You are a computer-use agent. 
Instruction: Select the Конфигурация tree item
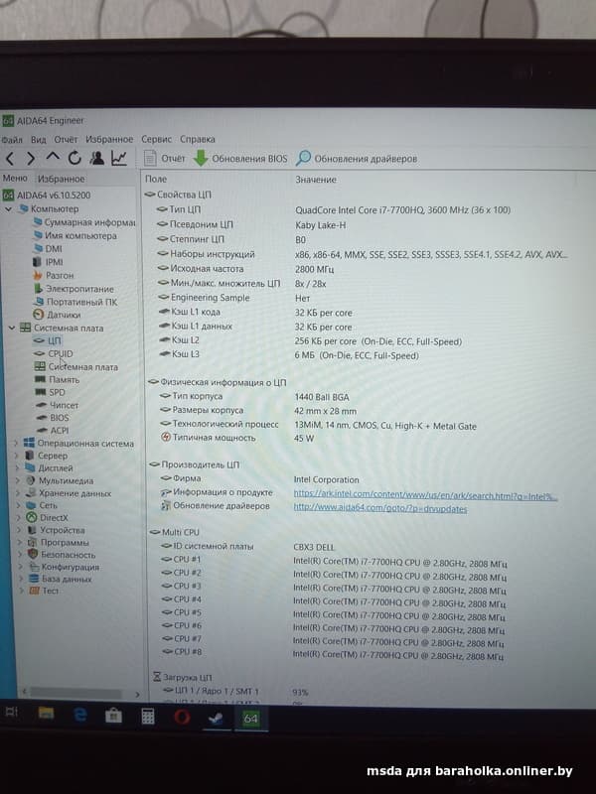click(x=64, y=567)
